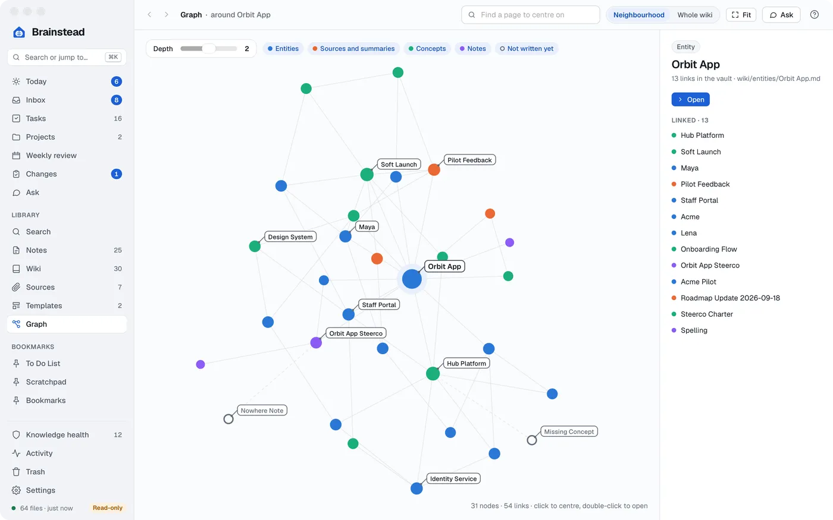Open Weekly review in the sidebar
This screenshot has height=520, width=833.
coord(67,155)
